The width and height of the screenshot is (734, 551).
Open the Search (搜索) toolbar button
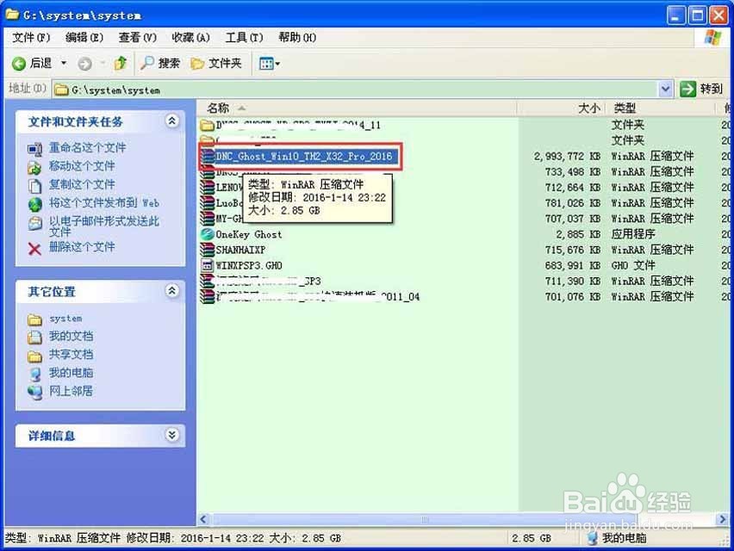point(160,63)
